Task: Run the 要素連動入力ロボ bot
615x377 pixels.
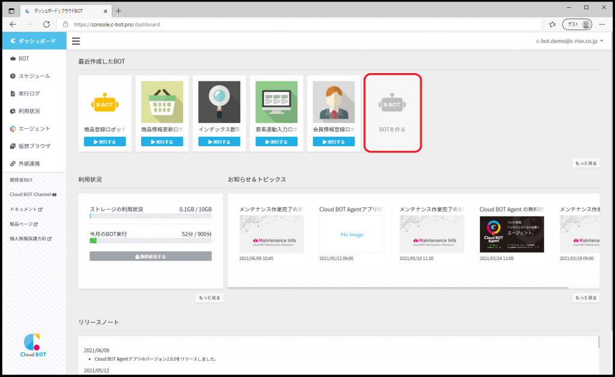Action: (276, 141)
